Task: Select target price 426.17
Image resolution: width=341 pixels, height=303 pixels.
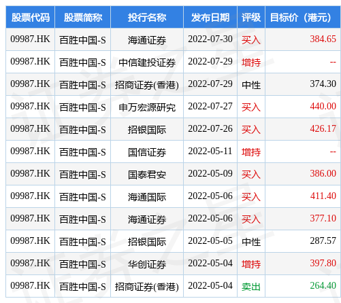Action: (323, 128)
